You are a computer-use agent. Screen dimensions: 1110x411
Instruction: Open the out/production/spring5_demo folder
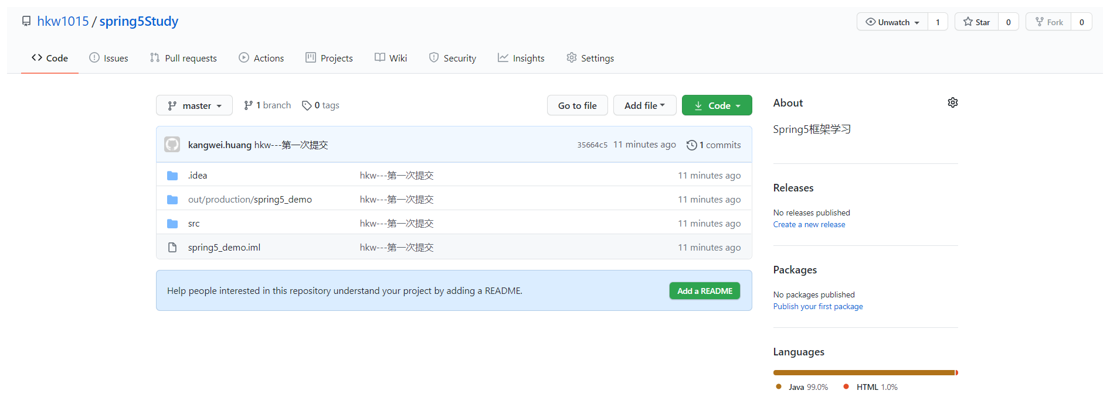[x=250, y=200]
